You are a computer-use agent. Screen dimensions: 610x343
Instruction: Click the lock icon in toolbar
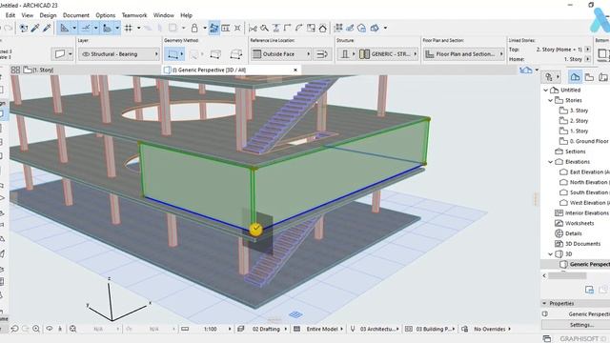point(194,28)
